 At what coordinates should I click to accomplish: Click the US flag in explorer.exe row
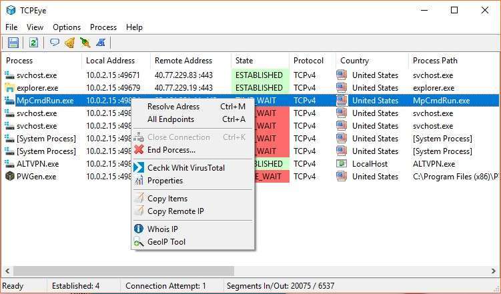(x=342, y=87)
